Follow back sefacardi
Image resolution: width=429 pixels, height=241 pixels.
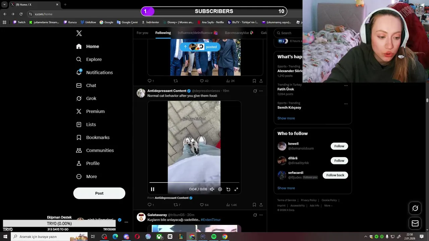coord(335,175)
